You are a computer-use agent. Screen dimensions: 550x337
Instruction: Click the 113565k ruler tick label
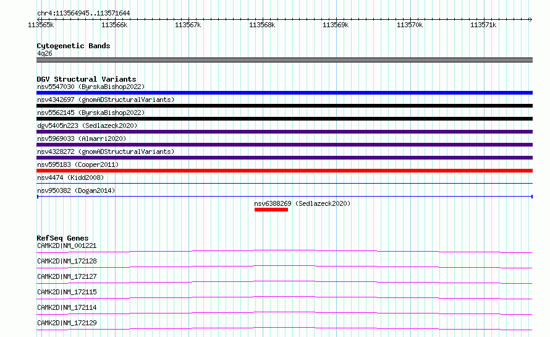point(41,25)
